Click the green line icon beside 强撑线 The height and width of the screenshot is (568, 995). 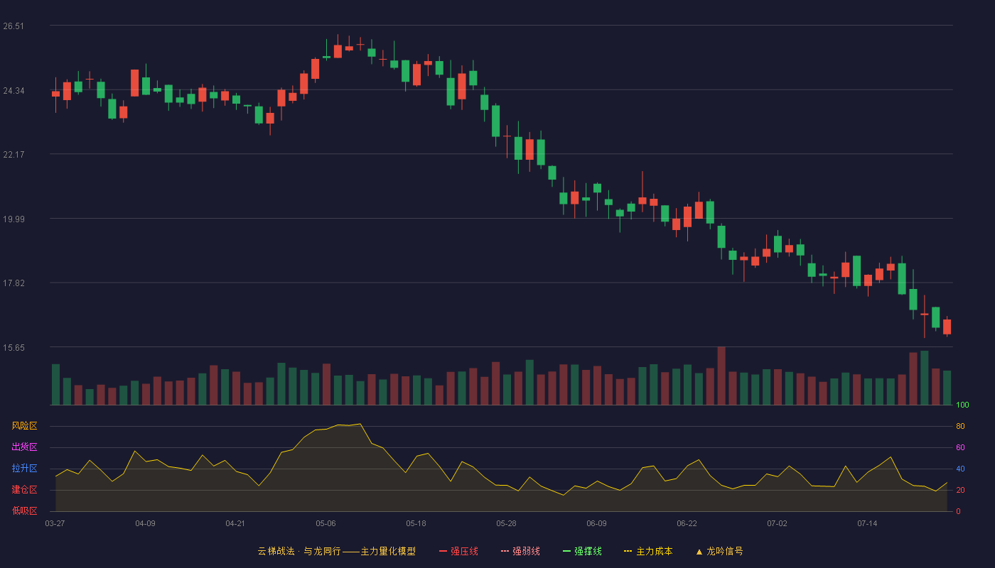(567, 551)
